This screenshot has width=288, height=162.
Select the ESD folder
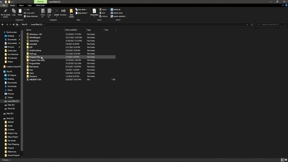point(31,47)
